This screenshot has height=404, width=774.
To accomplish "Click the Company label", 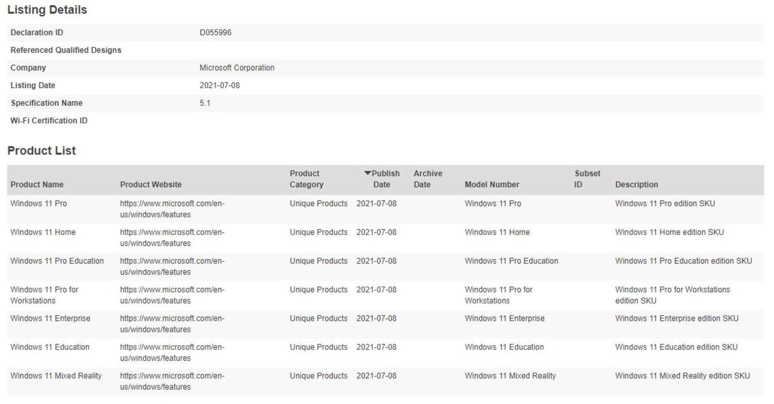I will coord(28,68).
